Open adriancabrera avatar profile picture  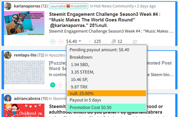(x=8, y=98)
